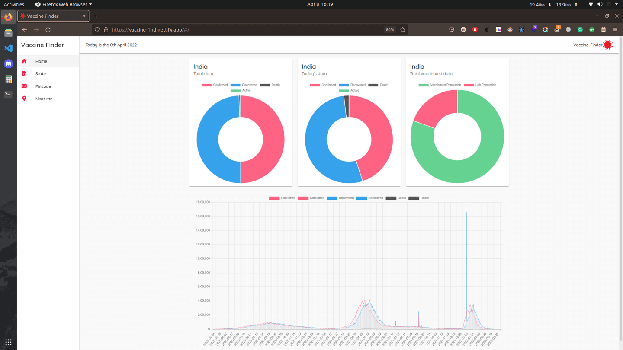Toggle Death legend in Today's data chart
Image resolution: width=623 pixels, height=350 pixels.
(x=378, y=85)
